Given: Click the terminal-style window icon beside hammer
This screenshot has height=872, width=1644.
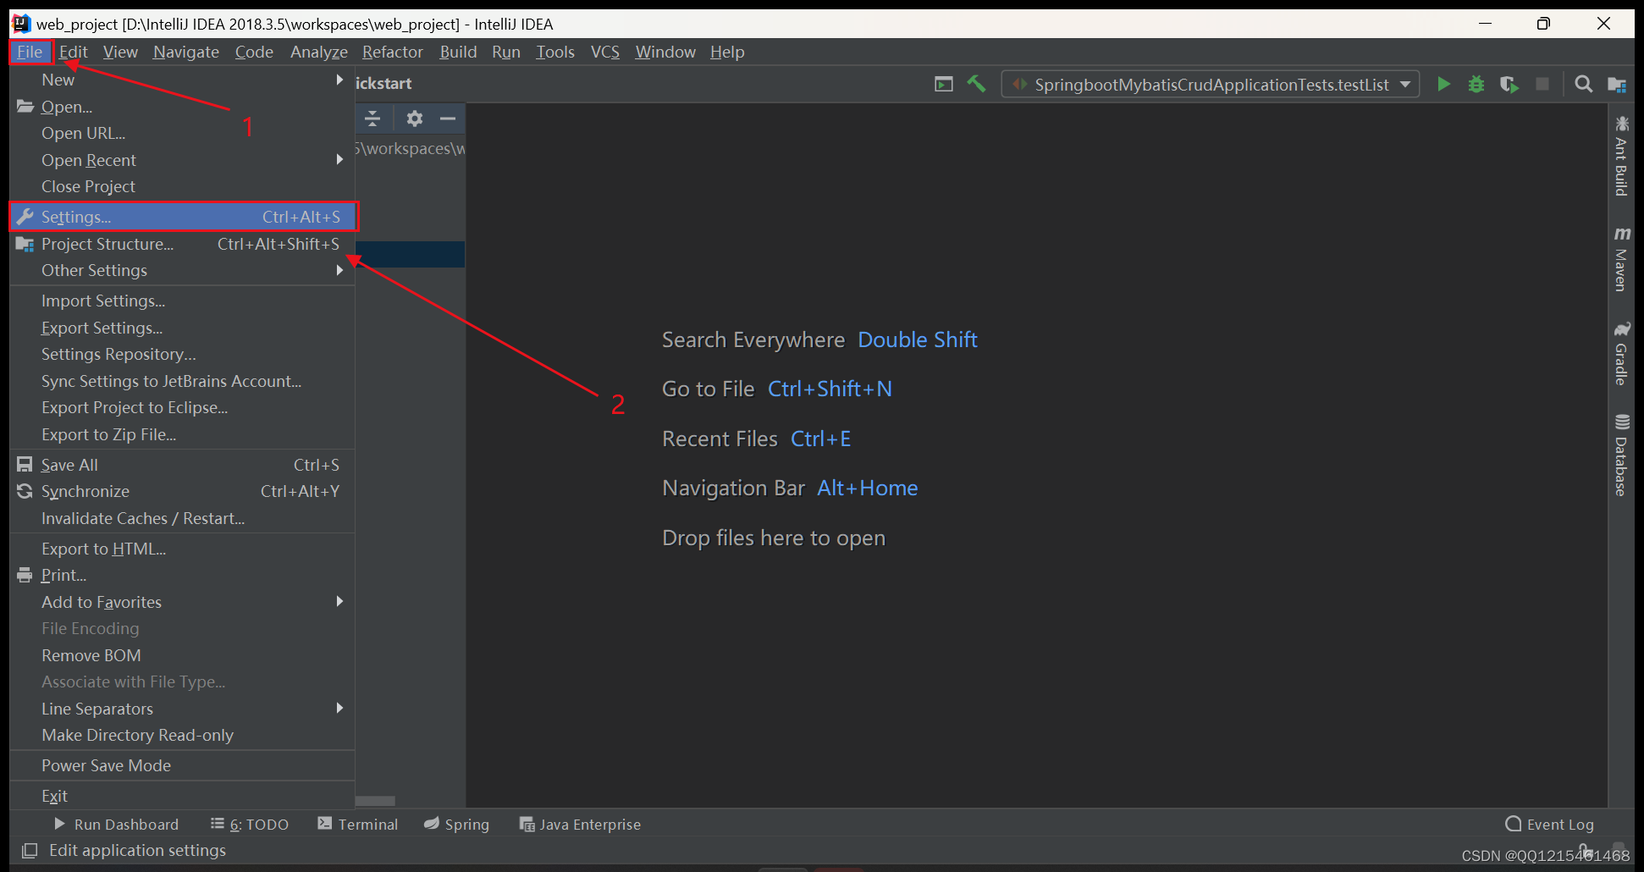Looking at the screenshot, I should point(943,84).
